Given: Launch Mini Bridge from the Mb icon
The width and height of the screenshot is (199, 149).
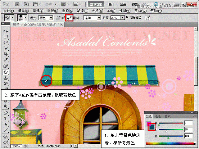Looking at the screenshot, I should click(x=26, y=4).
